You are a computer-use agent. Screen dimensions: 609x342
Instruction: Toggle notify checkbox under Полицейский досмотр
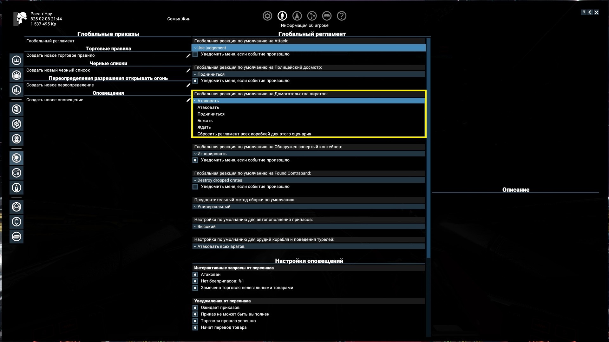point(195,81)
